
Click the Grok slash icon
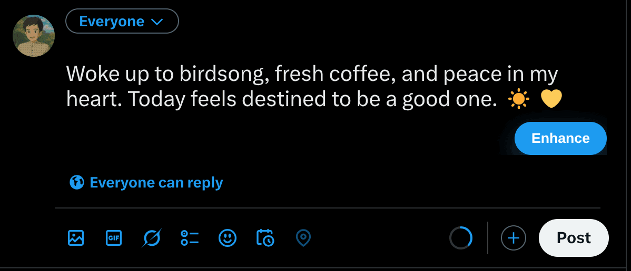152,238
